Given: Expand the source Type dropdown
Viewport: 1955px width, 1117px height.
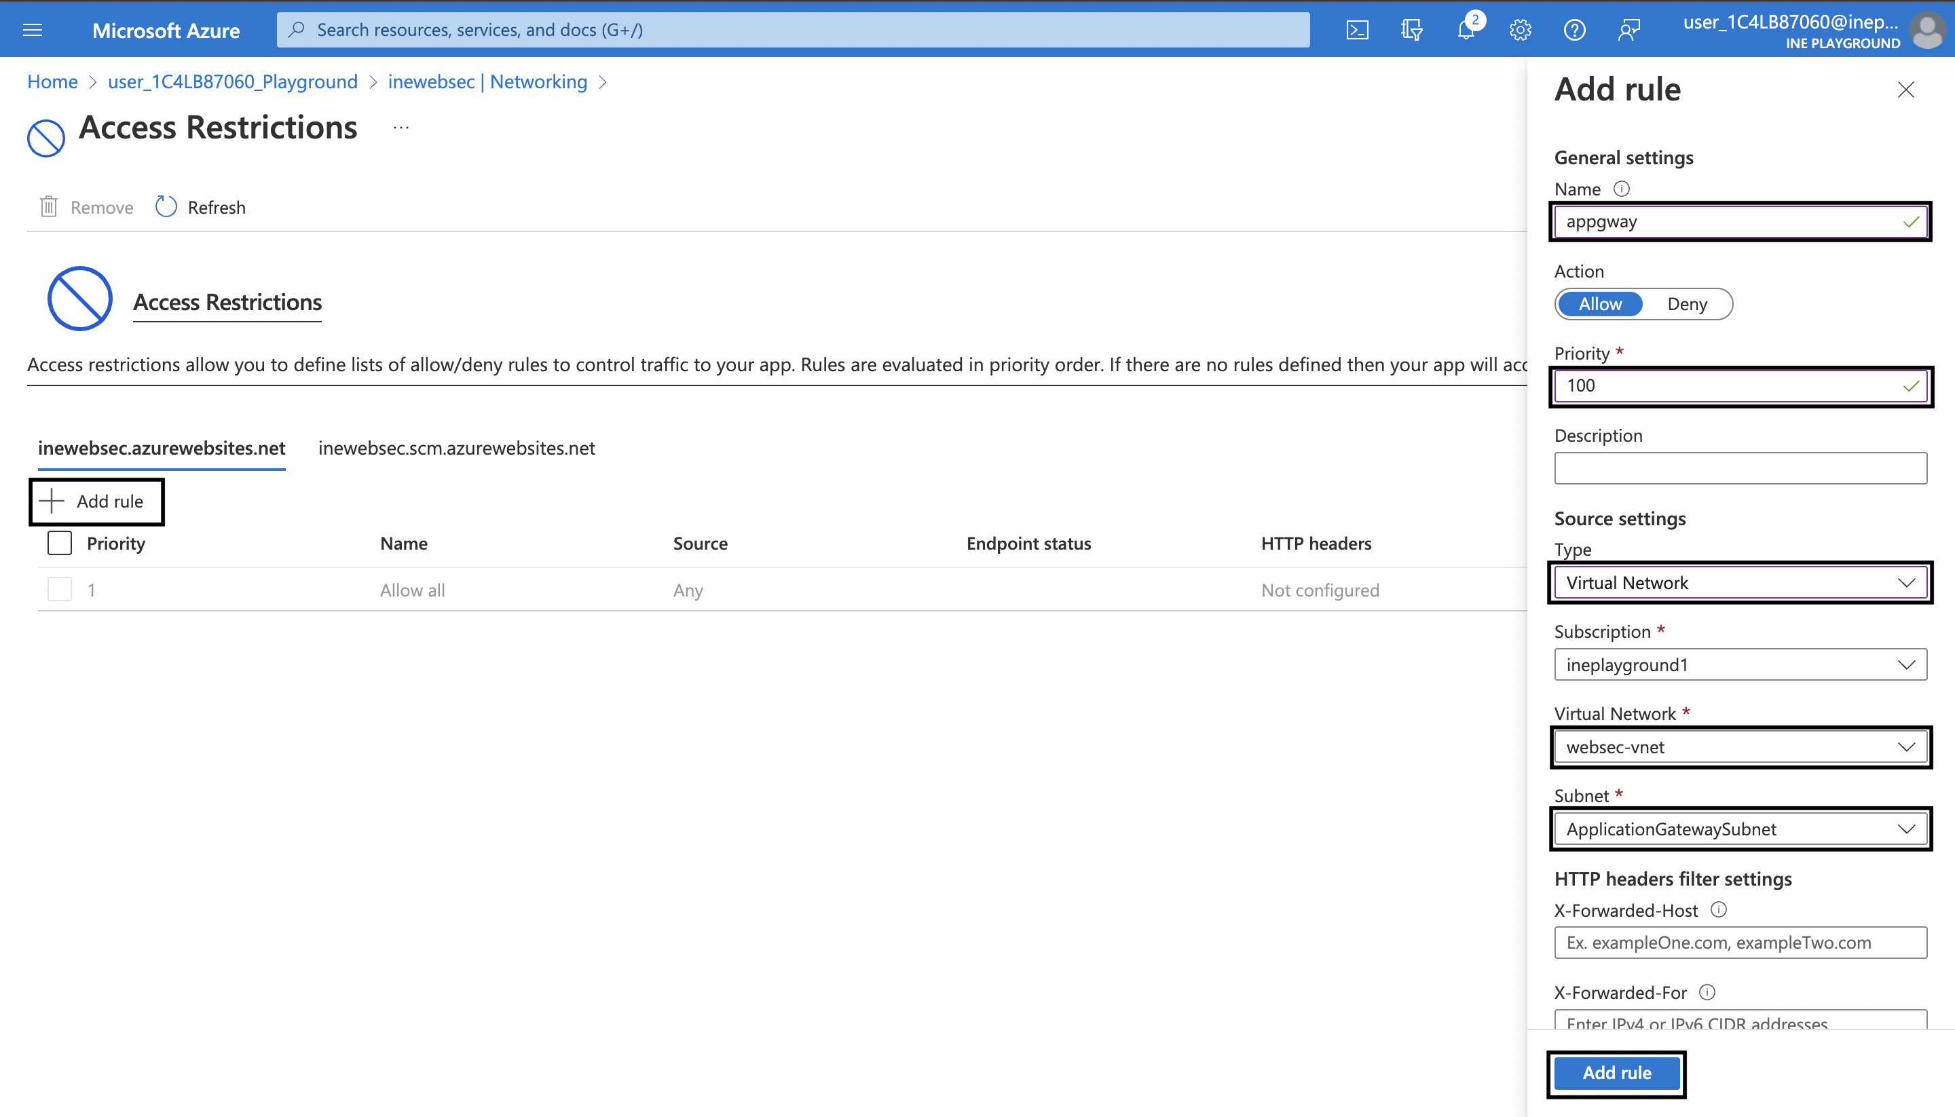Looking at the screenshot, I should (x=1739, y=583).
